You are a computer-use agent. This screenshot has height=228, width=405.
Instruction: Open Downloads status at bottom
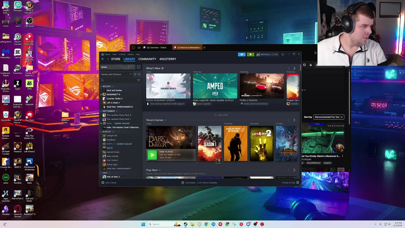199,183
